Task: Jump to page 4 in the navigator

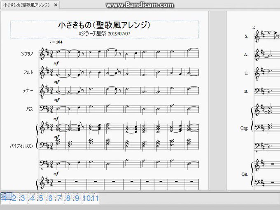Action: pyautogui.click(x=32, y=198)
